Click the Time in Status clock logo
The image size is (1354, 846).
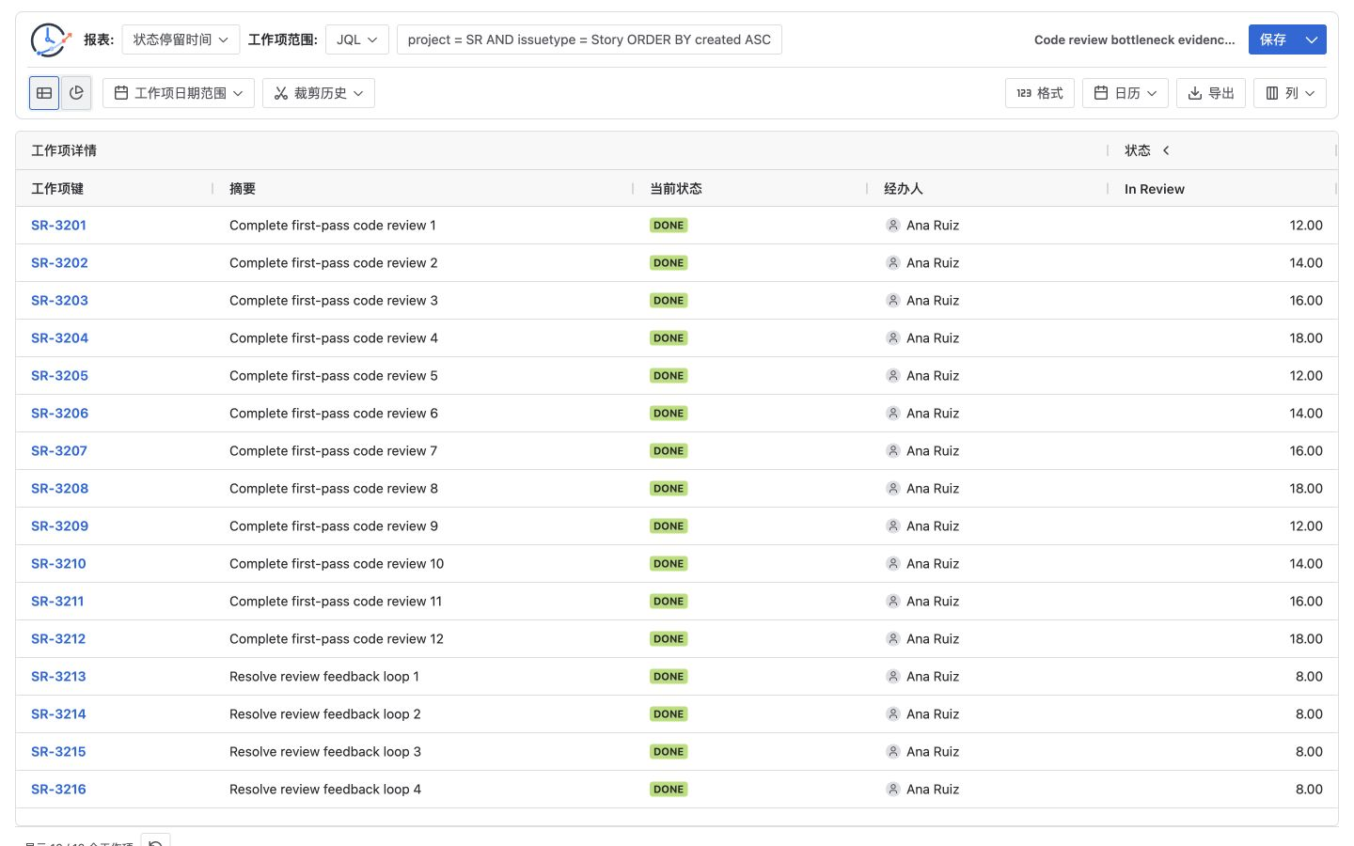[x=51, y=39]
